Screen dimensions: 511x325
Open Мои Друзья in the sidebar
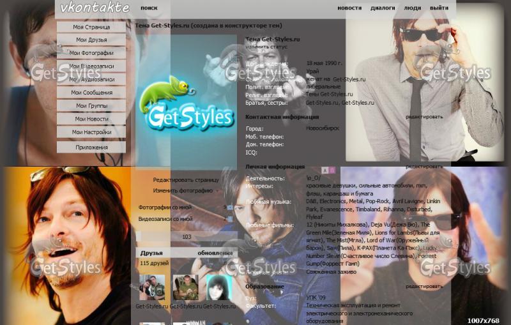coord(91,40)
